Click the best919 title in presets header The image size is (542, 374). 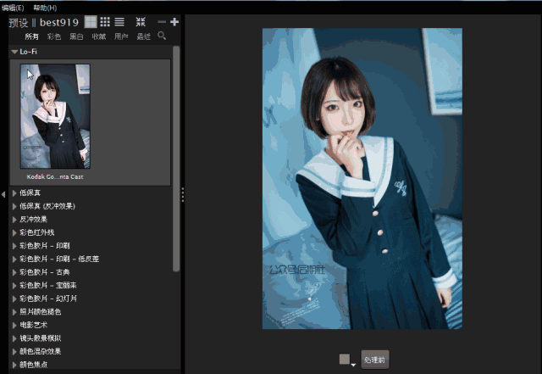pyautogui.click(x=59, y=23)
